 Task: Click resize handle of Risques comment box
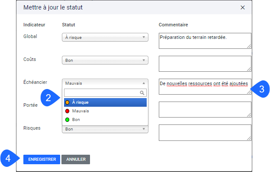tap(249, 138)
